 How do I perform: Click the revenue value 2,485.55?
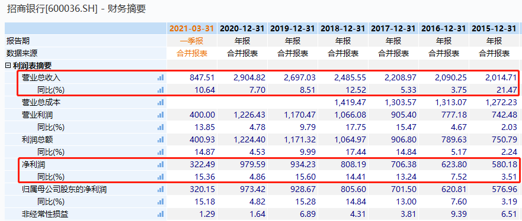pos(350,77)
